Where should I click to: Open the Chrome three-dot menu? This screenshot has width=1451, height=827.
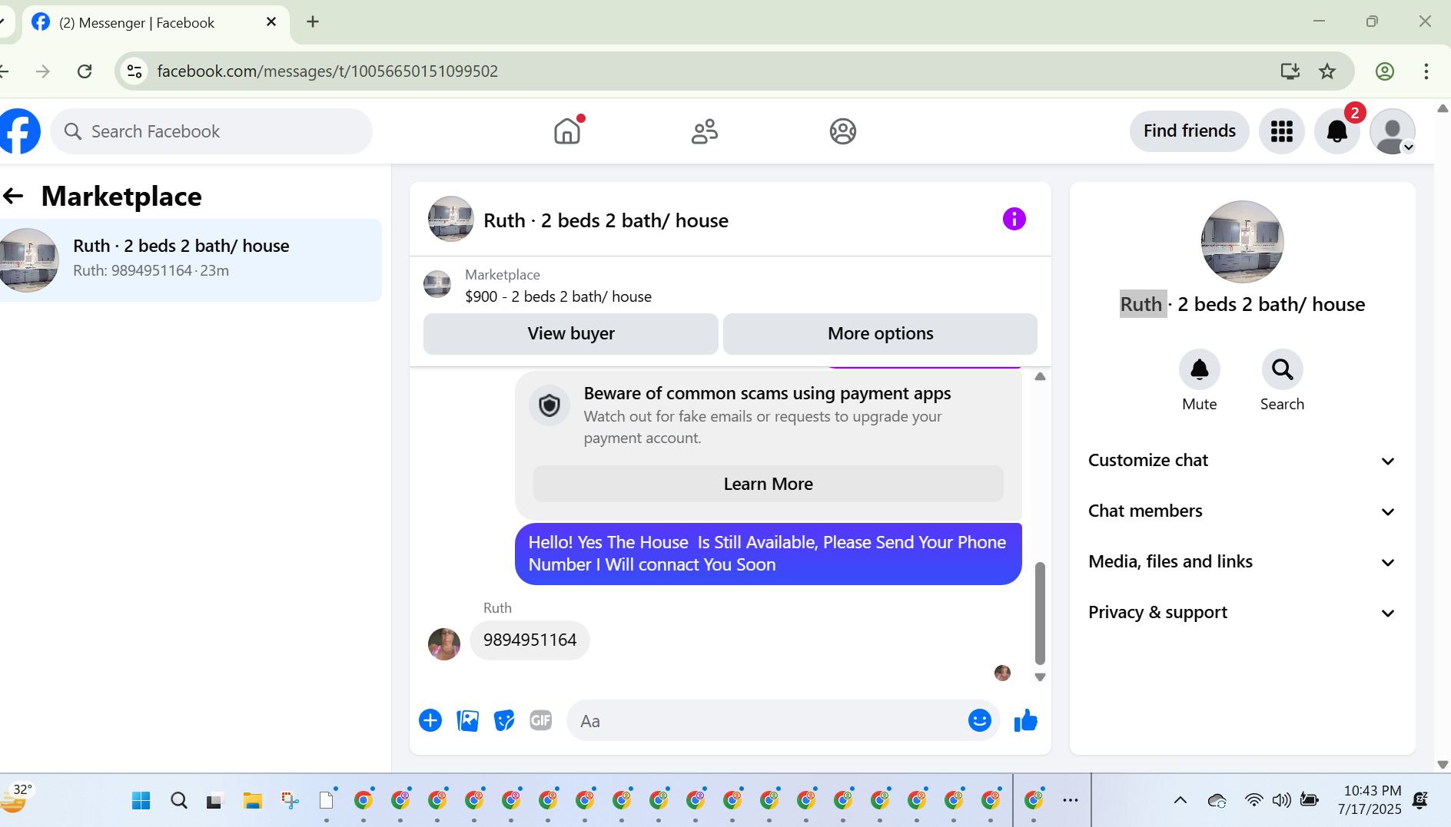[1426, 71]
